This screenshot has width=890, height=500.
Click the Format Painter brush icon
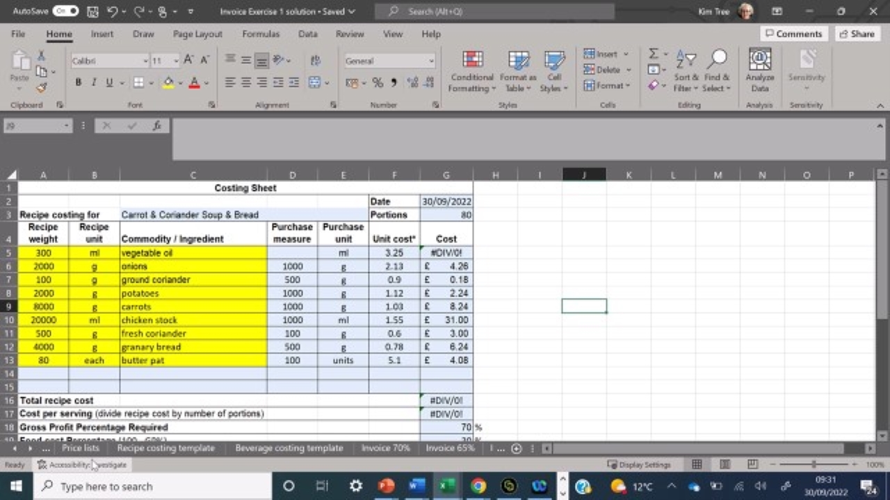[x=41, y=87]
